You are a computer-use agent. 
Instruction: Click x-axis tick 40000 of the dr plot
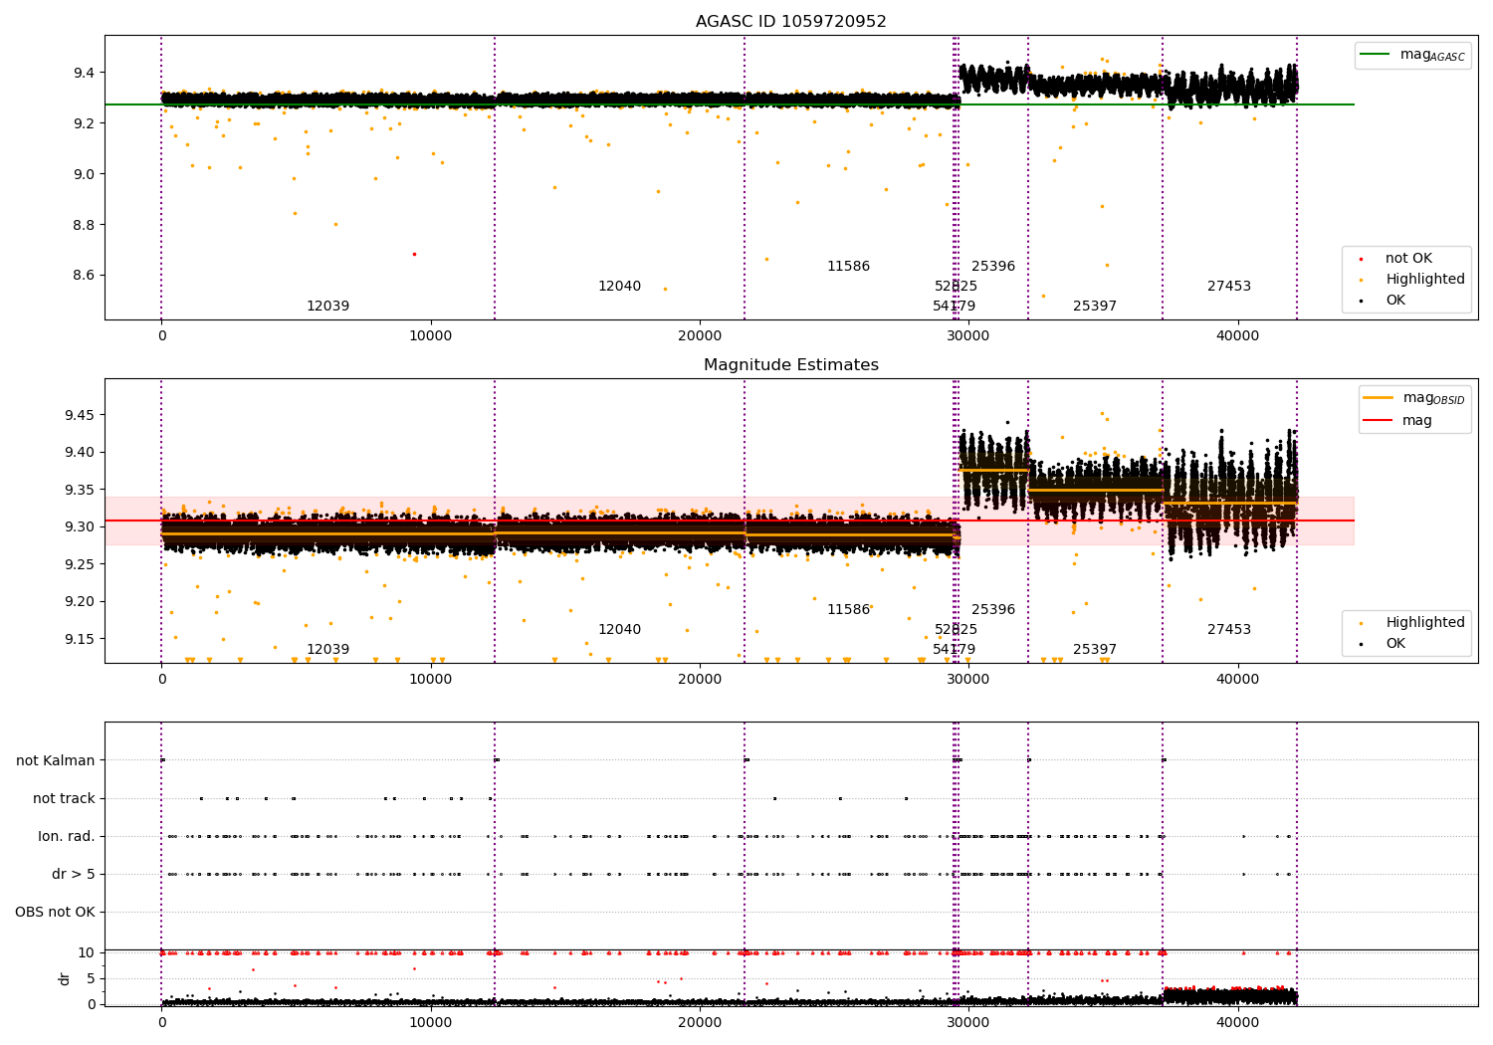pyautogui.click(x=1237, y=1022)
